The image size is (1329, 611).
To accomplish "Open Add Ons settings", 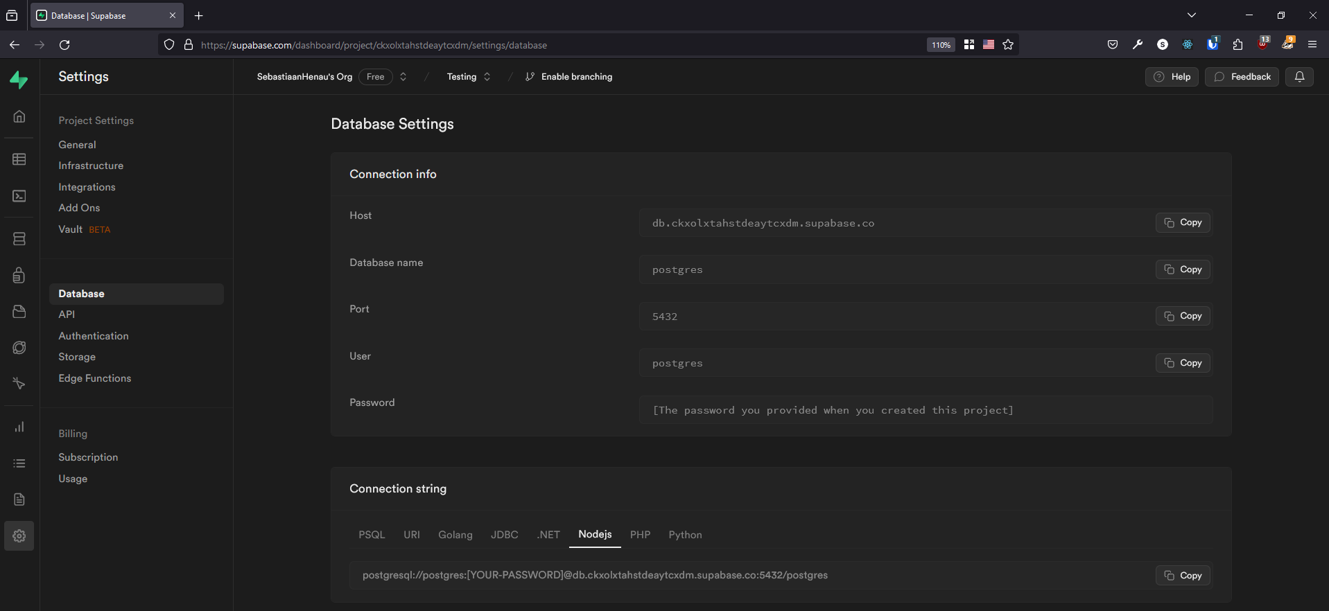I will pyautogui.click(x=79, y=208).
